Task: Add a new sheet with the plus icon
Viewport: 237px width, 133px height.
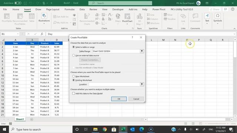Action: coord(31,119)
